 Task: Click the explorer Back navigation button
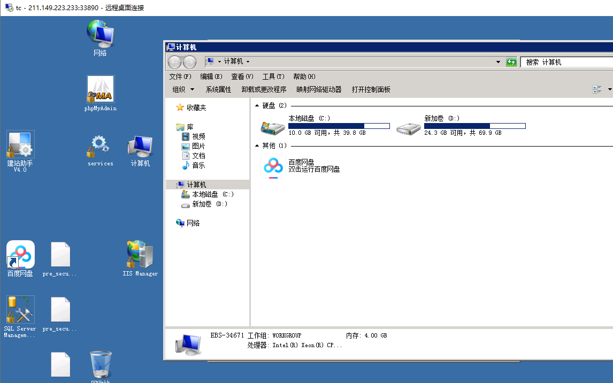pos(175,62)
